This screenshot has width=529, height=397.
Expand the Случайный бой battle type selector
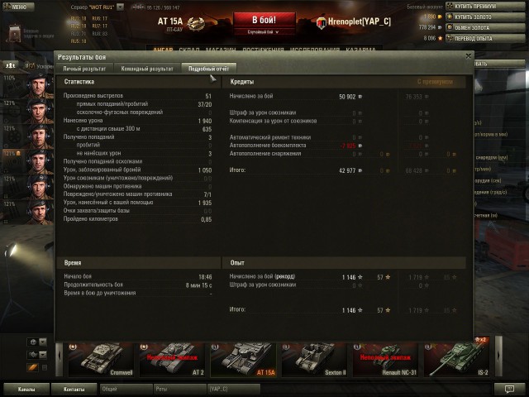[x=264, y=32]
